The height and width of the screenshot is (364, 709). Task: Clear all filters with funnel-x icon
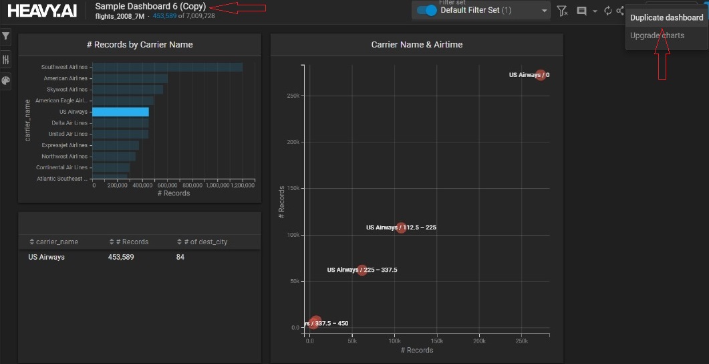[563, 11]
